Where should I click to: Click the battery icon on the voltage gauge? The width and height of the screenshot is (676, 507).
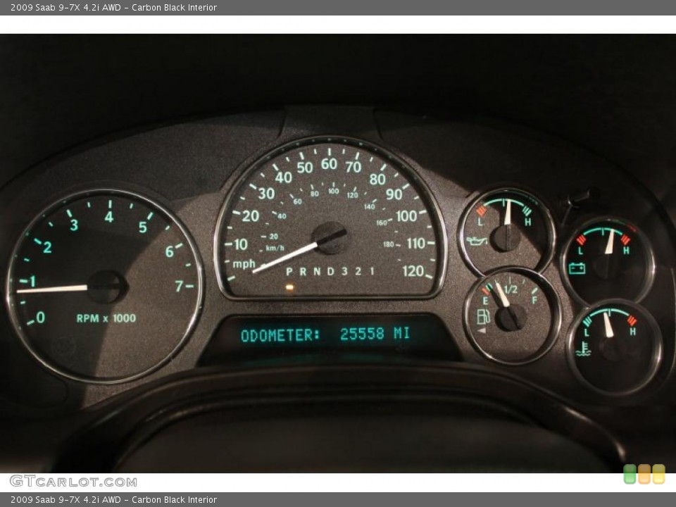pyautogui.click(x=577, y=268)
